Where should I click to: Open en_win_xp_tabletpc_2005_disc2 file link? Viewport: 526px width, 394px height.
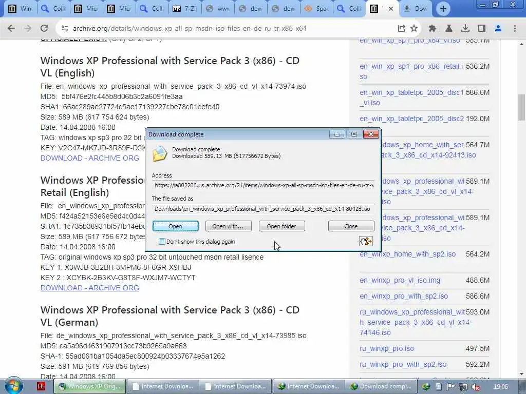click(x=411, y=119)
